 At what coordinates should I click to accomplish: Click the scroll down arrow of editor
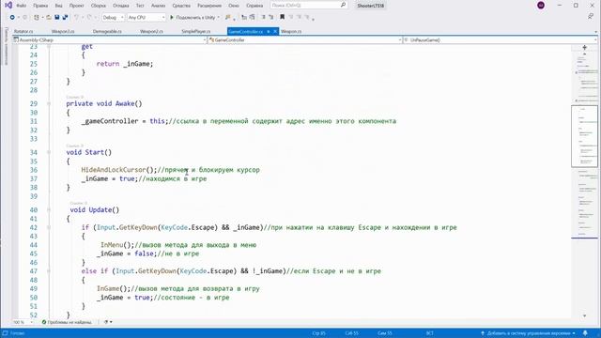point(584,315)
